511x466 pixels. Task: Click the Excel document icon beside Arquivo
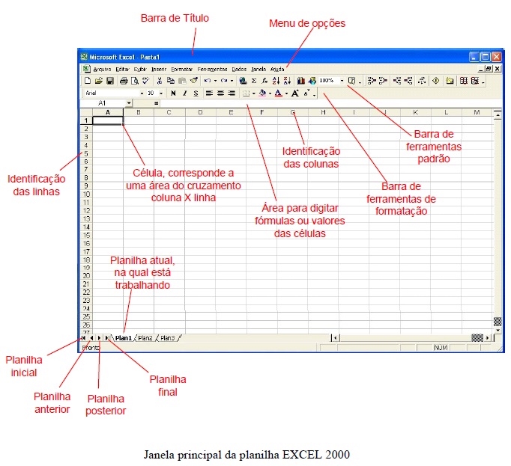click(86, 69)
